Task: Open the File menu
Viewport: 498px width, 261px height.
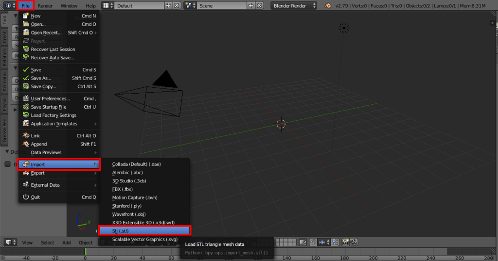Action: (x=26, y=5)
